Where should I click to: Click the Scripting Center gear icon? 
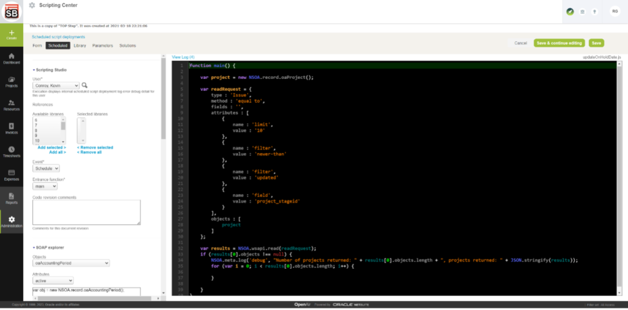pyautogui.click(x=32, y=5)
